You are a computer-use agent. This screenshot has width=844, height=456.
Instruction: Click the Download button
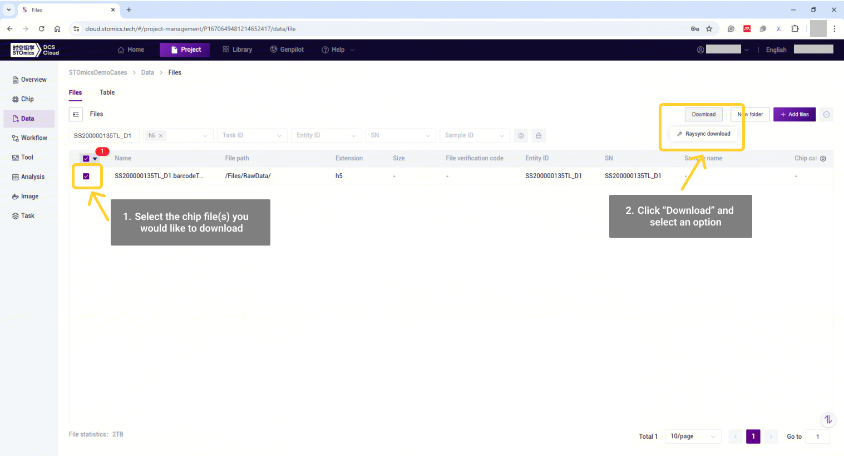coord(703,115)
